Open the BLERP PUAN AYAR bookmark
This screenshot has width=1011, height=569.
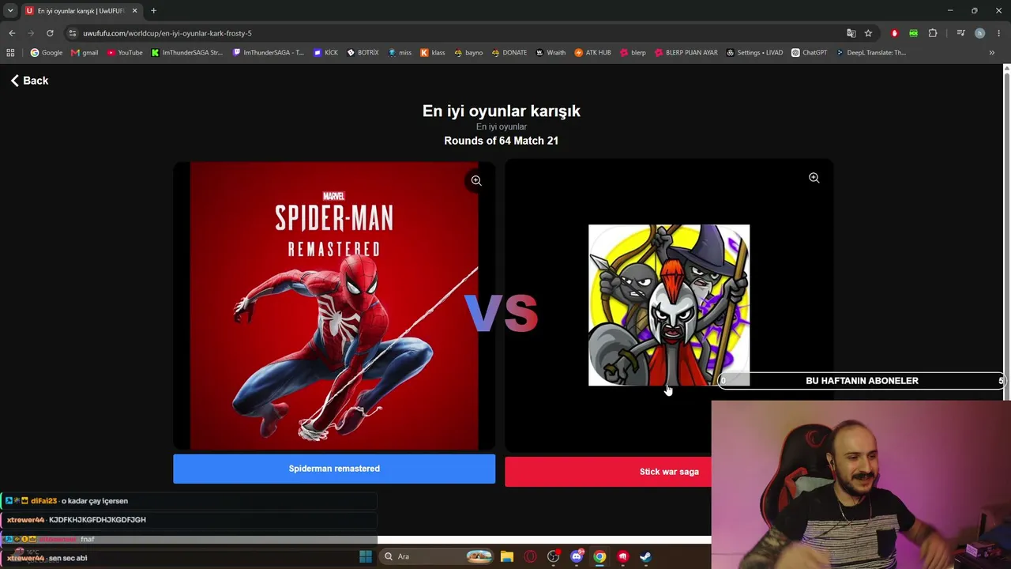coord(686,53)
